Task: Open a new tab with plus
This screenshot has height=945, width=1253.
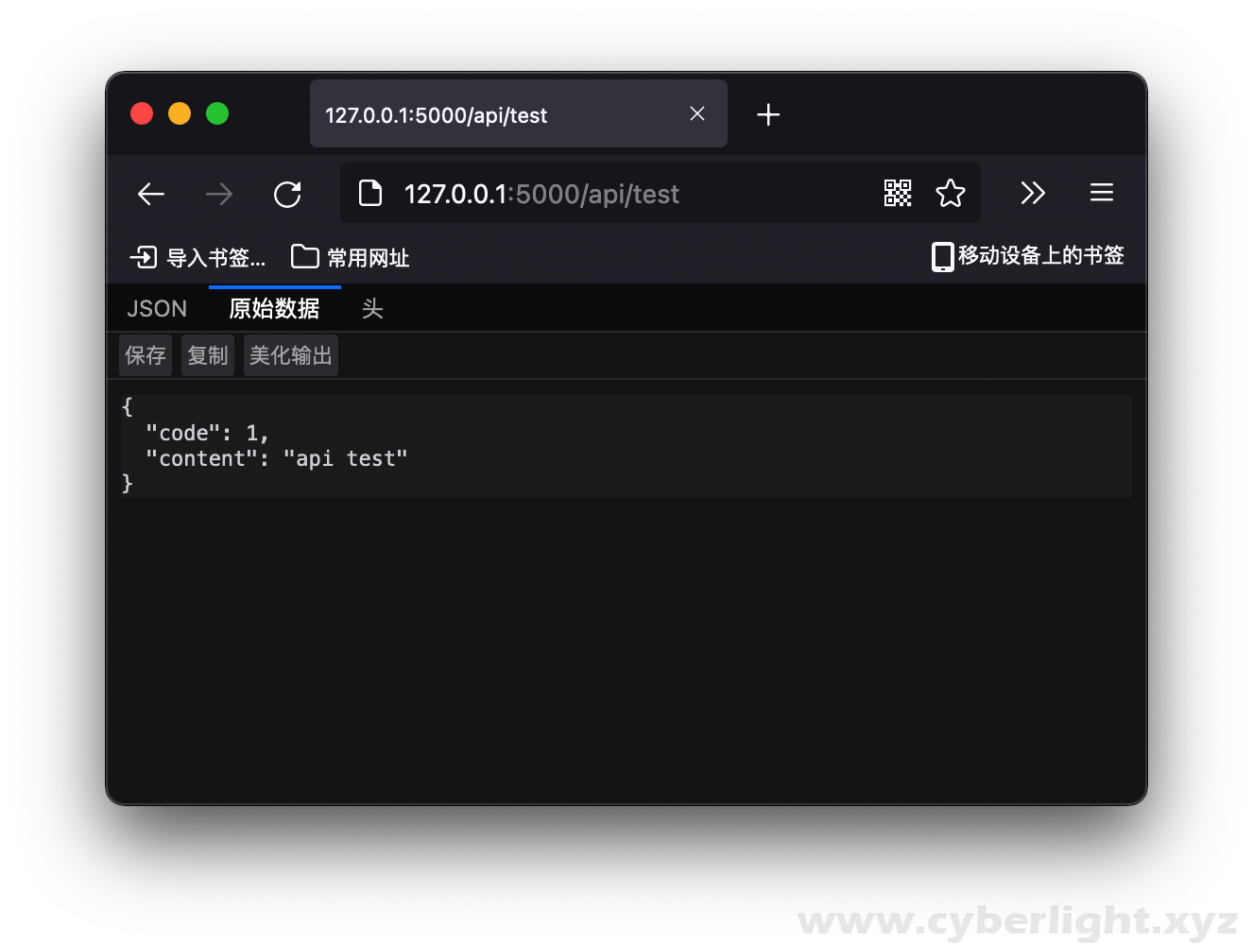Action: pos(768,114)
